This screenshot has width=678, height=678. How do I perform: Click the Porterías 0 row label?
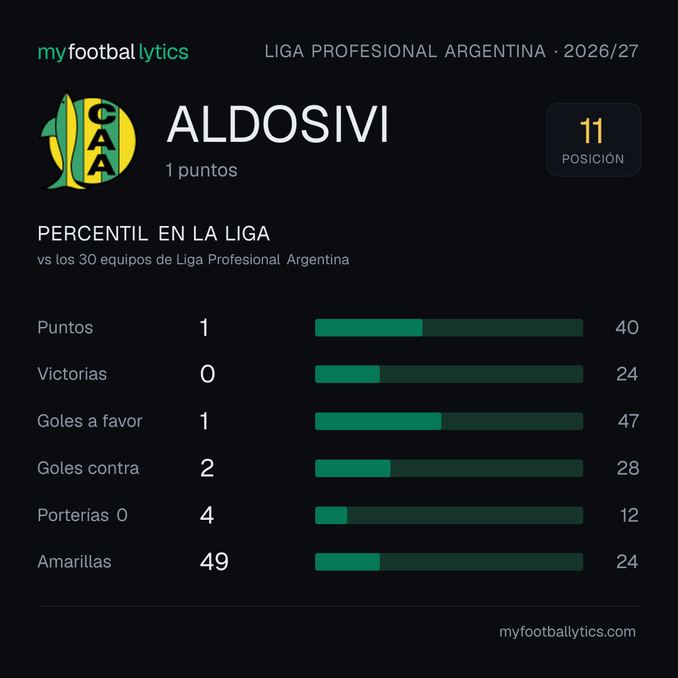82,515
